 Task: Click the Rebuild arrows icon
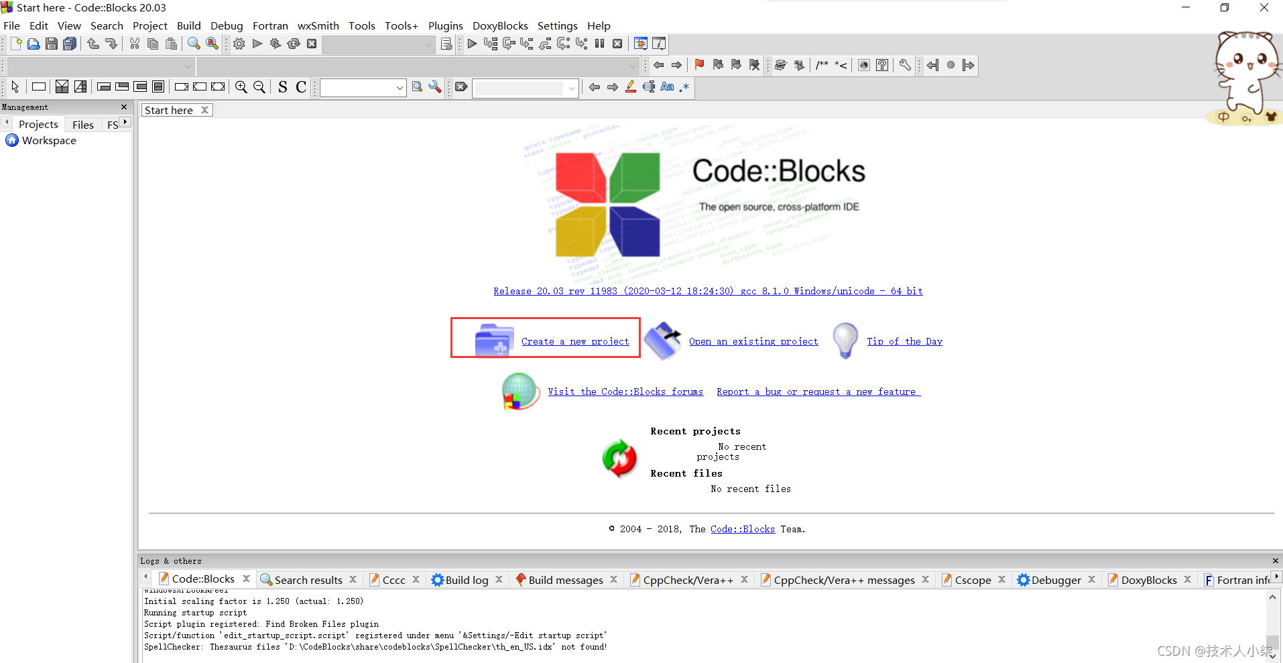(294, 44)
